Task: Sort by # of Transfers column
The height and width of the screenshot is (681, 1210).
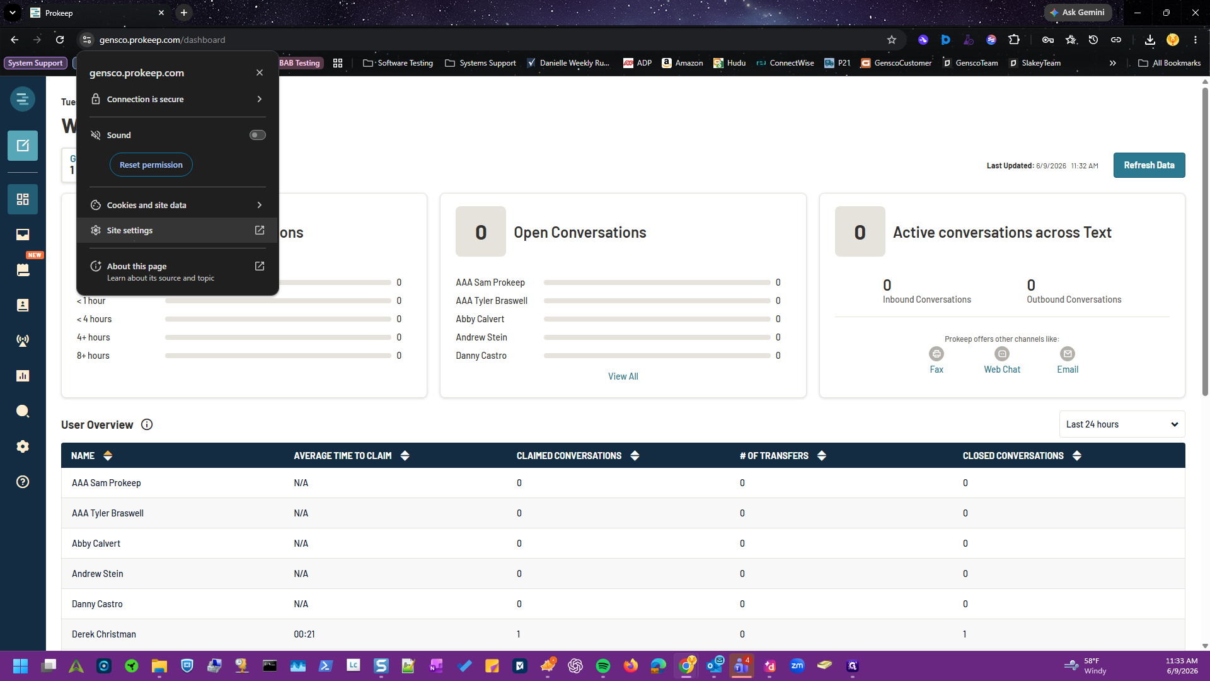Action: [821, 456]
